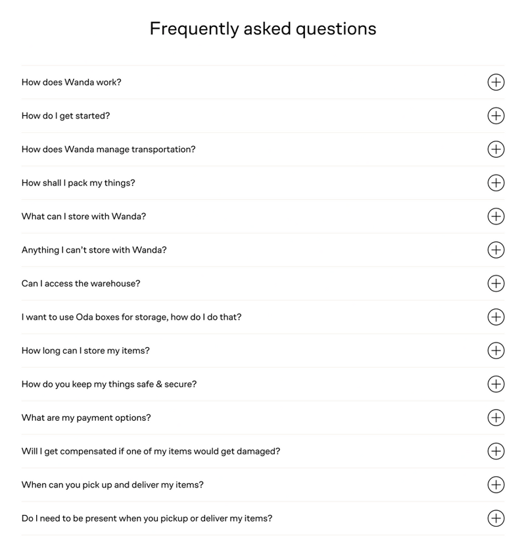The height and width of the screenshot is (557, 526).
Task: Expand "When can you pick up and deliver my items?"
Action: pyautogui.click(x=496, y=485)
